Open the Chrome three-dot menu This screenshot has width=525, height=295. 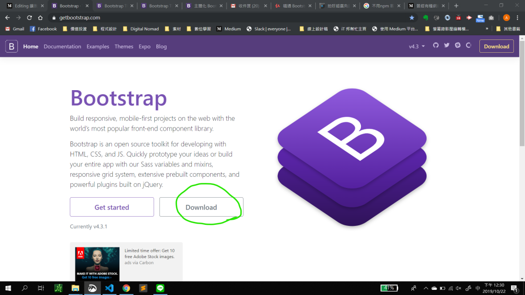[518, 18]
